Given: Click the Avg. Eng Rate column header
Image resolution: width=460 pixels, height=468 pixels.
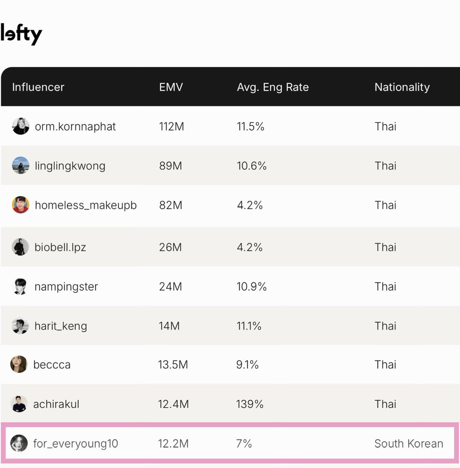Looking at the screenshot, I should tap(273, 87).
